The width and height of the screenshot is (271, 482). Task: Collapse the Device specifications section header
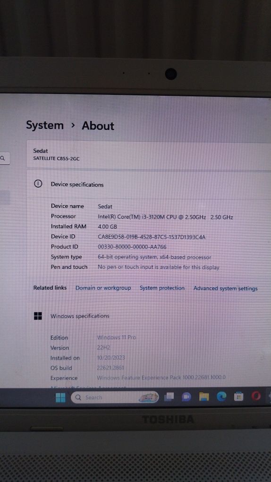click(x=149, y=184)
